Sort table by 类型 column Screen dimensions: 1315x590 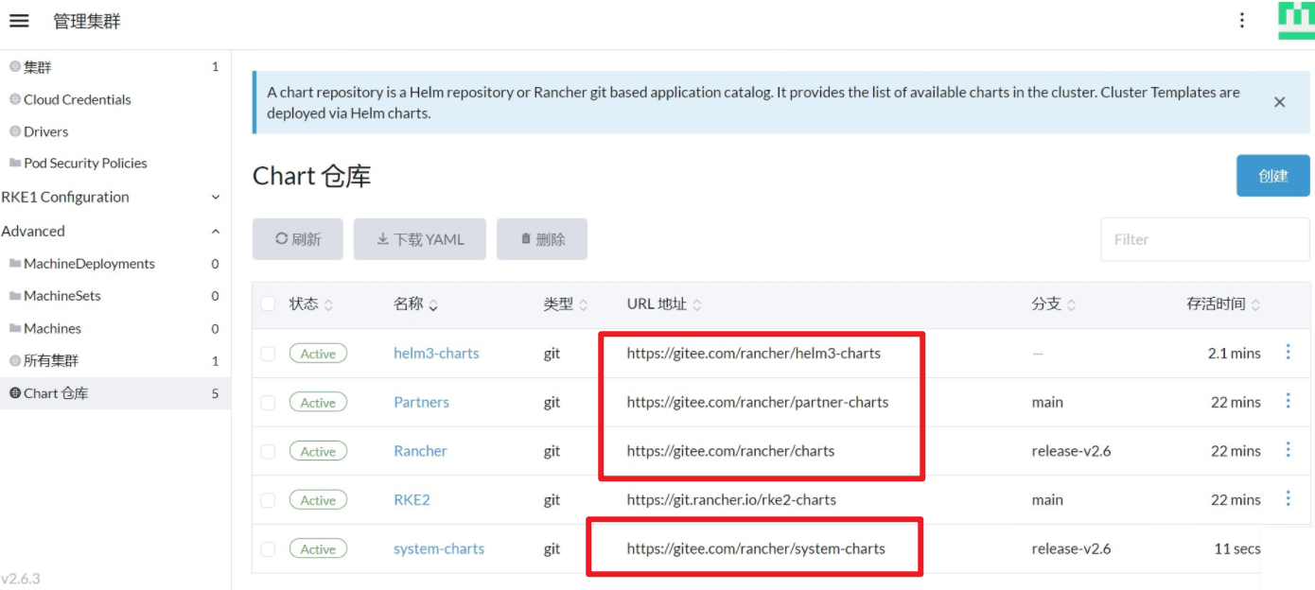point(565,304)
